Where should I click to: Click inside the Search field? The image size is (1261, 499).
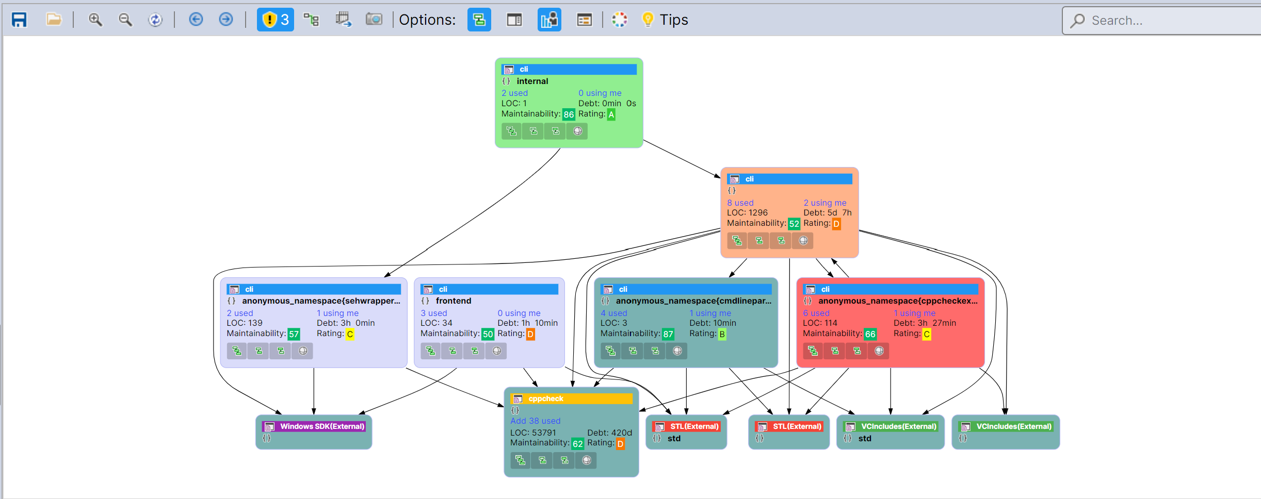coord(1161,21)
